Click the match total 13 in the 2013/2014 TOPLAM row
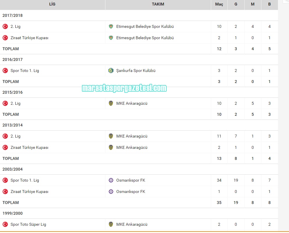289x233 pixels. click(x=219, y=158)
